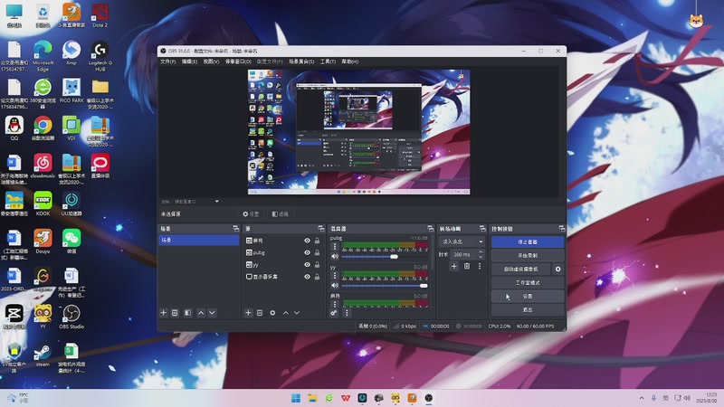The width and height of the screenshot is (724, 407).
Task: Open the preview zoom scaling dropdown
Action: pos(216,201)
